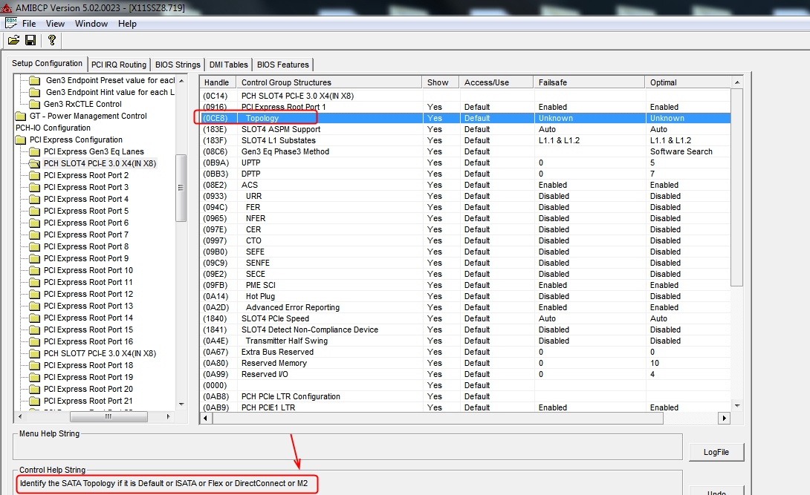Switch to the BIOS Strings tab
The image size is (810, 495).
pyautogui.click(x=178, y=65)
